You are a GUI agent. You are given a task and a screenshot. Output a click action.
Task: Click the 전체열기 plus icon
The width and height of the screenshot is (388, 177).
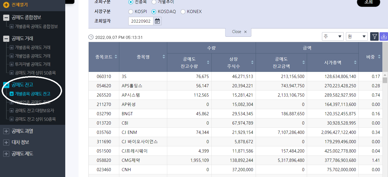(6, 5)
